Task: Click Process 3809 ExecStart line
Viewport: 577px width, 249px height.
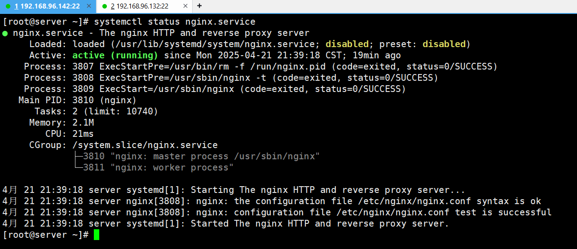Action: 215,89
